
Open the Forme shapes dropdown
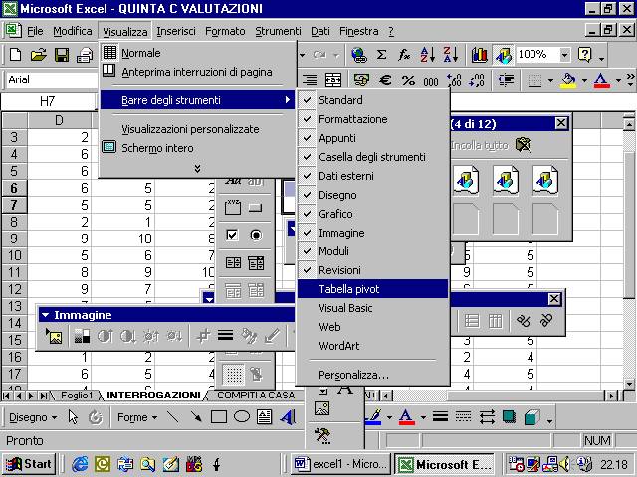click(137, 417)
